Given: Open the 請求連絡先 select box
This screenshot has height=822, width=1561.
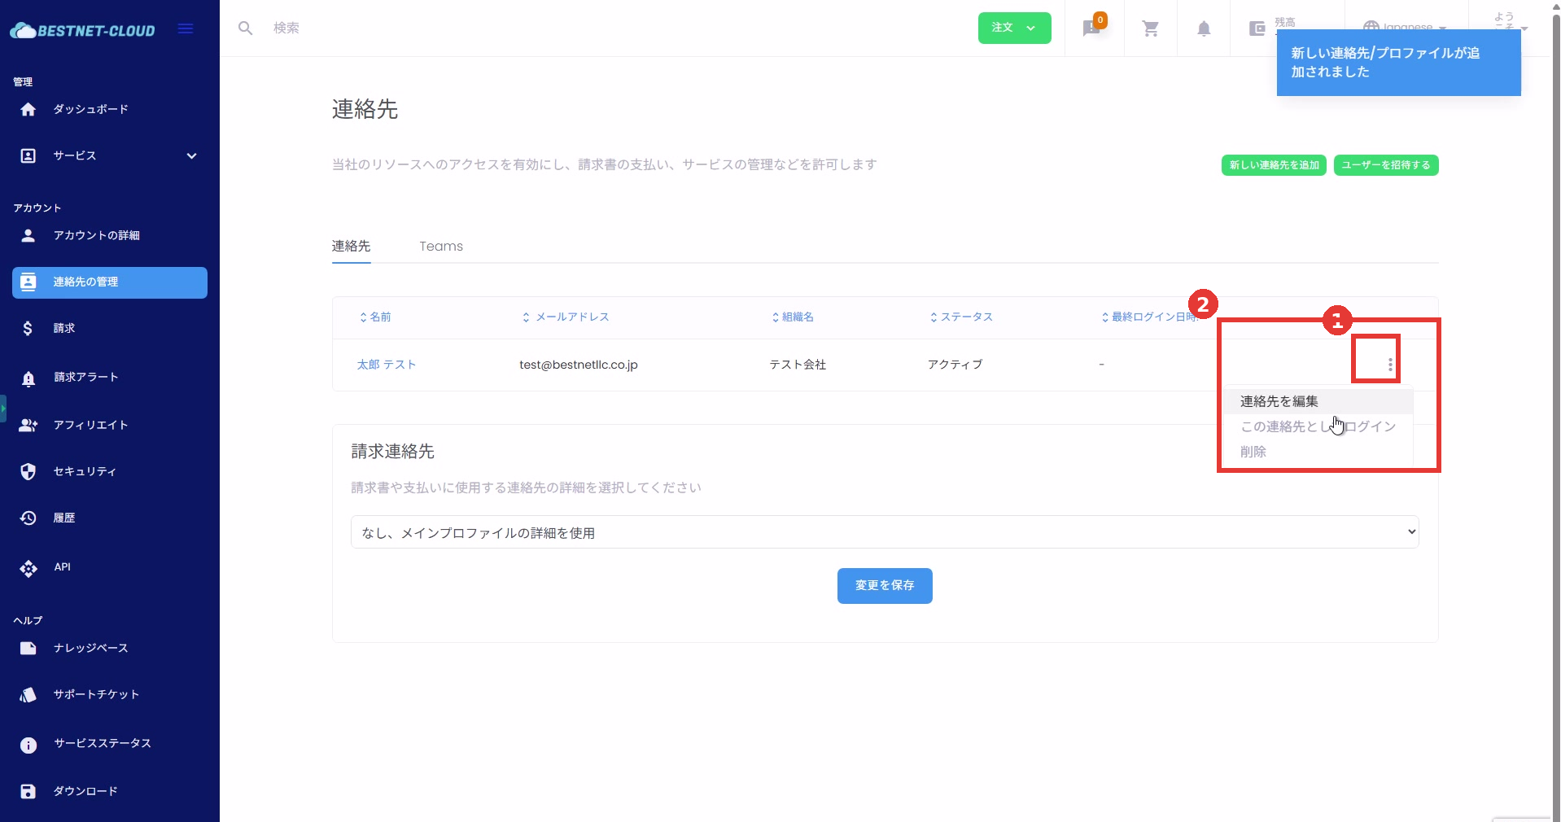Looking at the screenshot, I should 884,532.
